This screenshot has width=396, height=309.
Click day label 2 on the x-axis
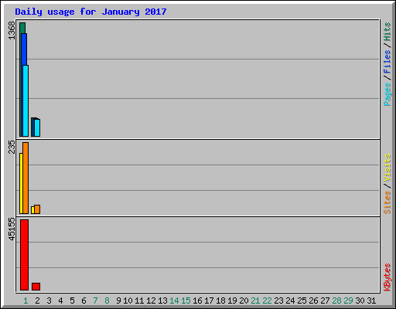coord(37,301)
